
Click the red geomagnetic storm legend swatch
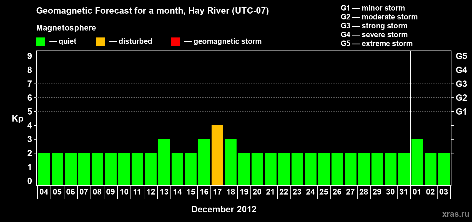175,42
